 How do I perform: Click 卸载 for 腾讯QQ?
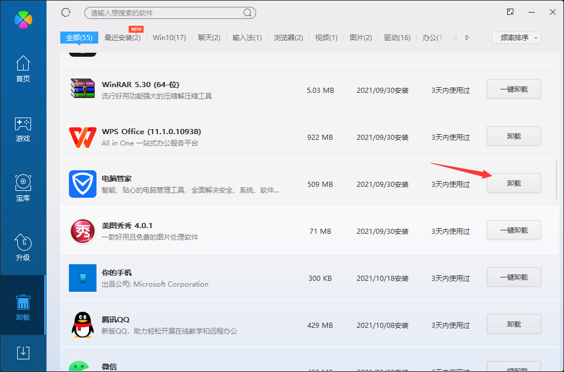514,324
